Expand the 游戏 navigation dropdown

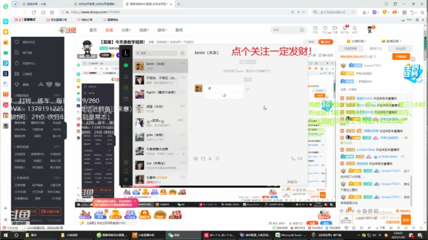click(x=162, y=30)
